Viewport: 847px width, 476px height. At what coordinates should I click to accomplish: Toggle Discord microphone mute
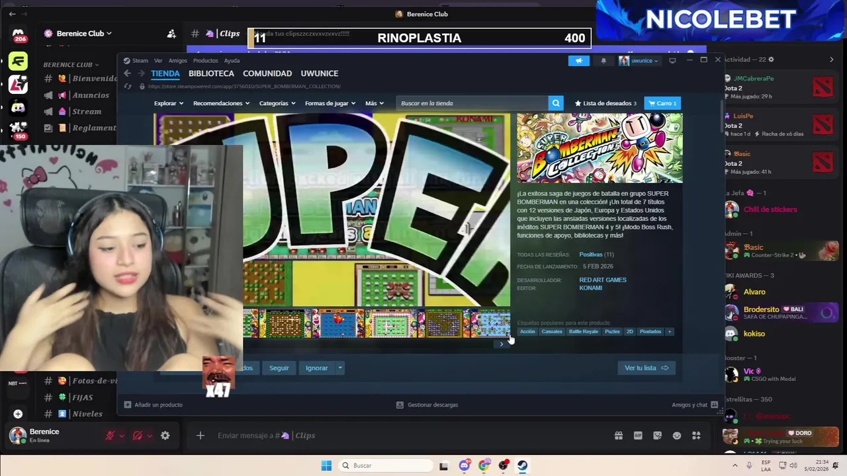coord(111,436)
